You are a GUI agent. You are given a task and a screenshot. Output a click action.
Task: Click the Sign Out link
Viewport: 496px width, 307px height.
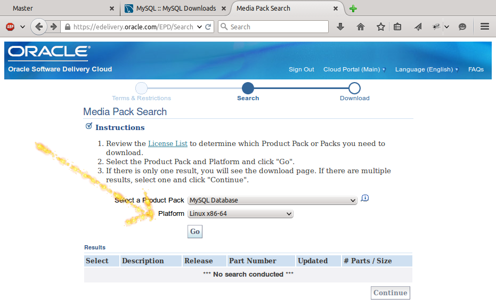[301, 69]
